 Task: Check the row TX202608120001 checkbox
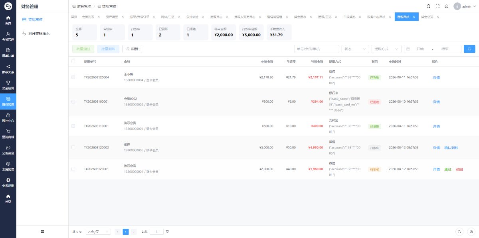click(x=73, y=169)
